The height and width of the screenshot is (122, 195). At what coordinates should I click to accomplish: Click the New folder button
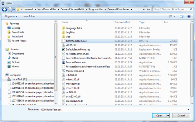(29, 16)
